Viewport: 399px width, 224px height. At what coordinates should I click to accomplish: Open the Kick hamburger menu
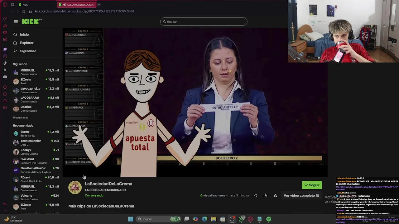pyautogui.click(x=16, y=21)
